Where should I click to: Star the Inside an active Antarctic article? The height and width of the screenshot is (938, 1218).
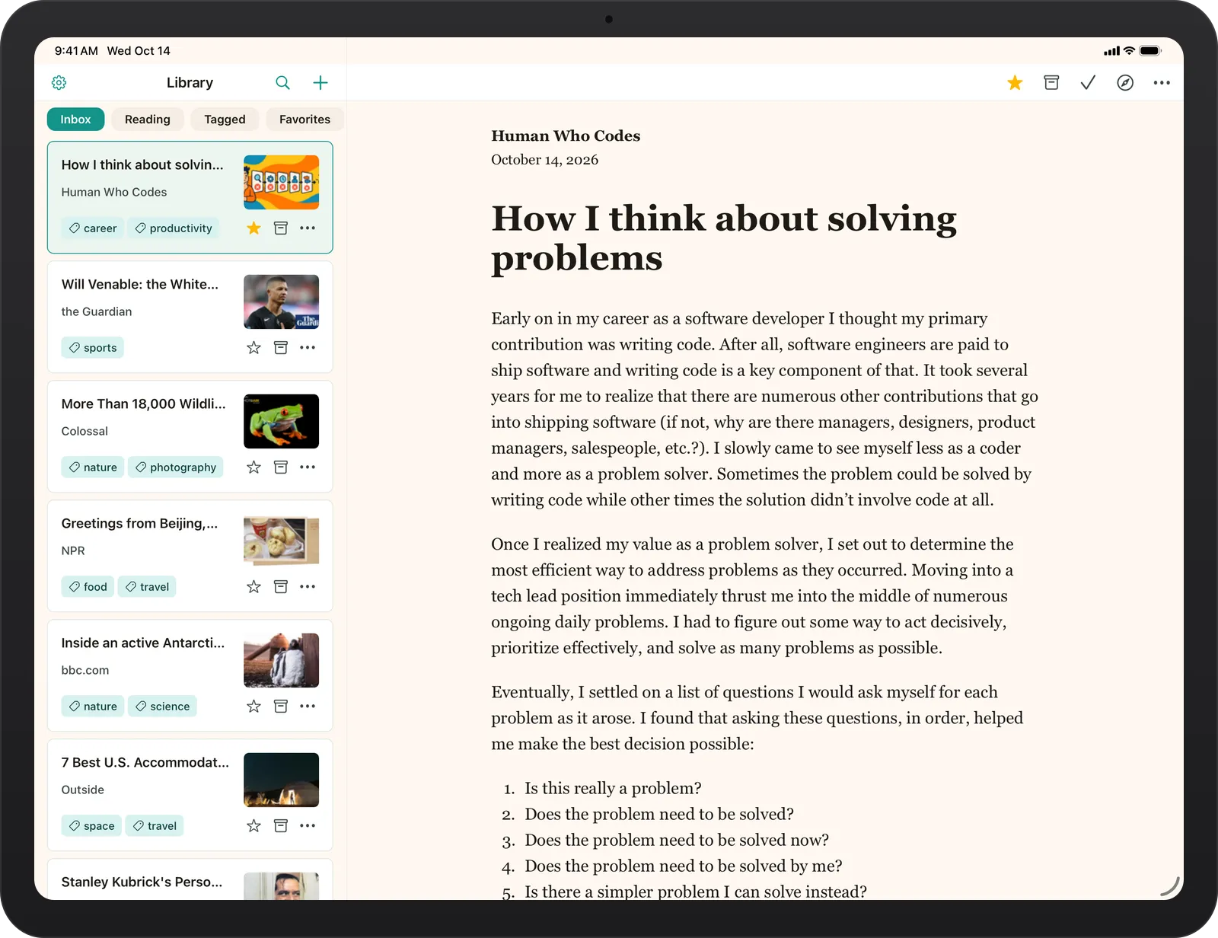coord(253,706)
